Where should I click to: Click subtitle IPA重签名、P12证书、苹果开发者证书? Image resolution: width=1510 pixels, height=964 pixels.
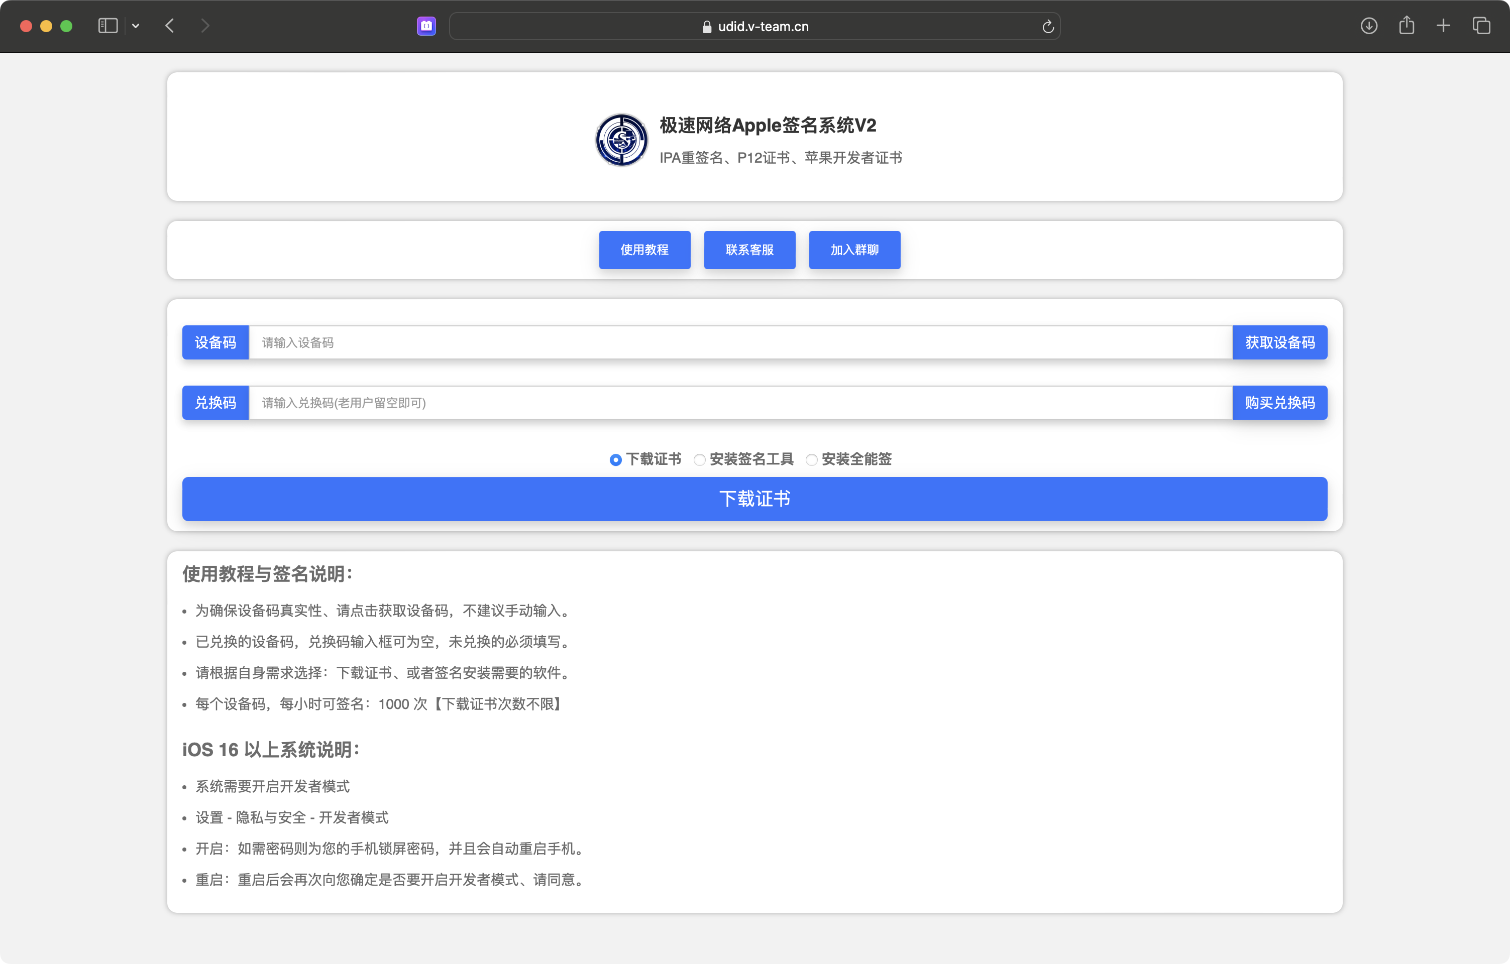781,158
